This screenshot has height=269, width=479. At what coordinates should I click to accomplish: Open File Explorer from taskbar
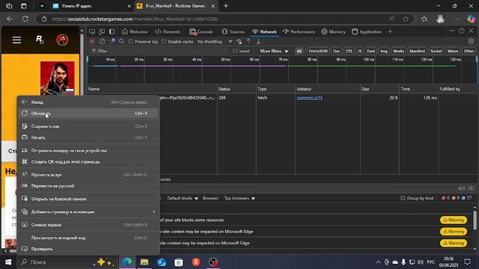[144, 262]
